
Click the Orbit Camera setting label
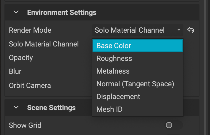30,85
